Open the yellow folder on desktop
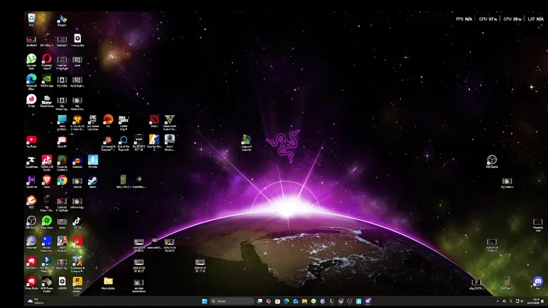This screenshot has height=308, width=548. (x=109, y=283)
